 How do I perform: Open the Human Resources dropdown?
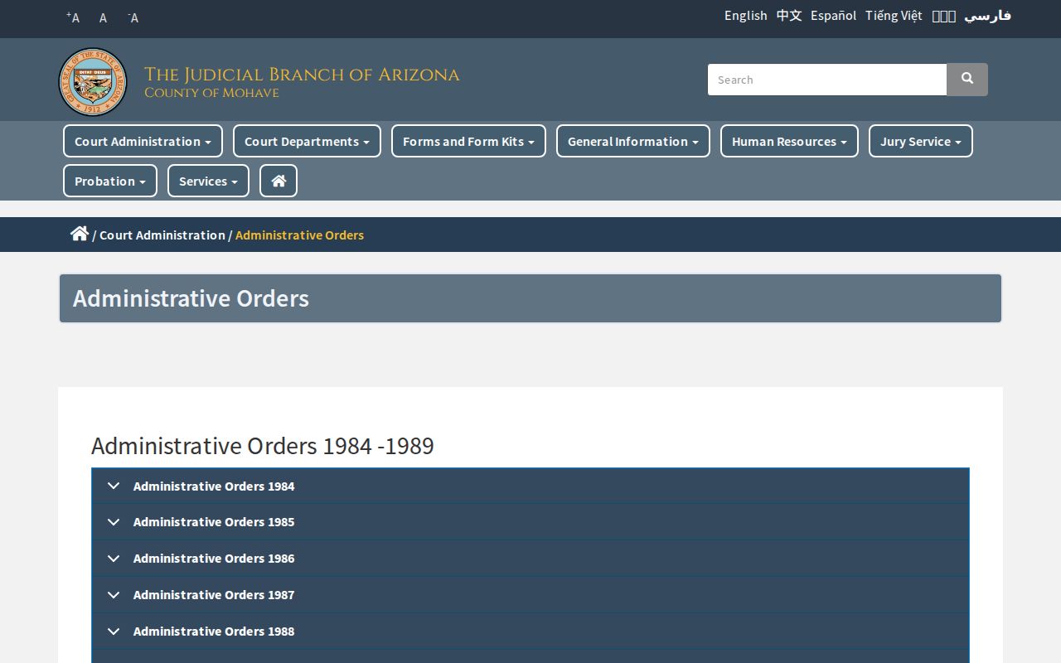tap(789, 141)
